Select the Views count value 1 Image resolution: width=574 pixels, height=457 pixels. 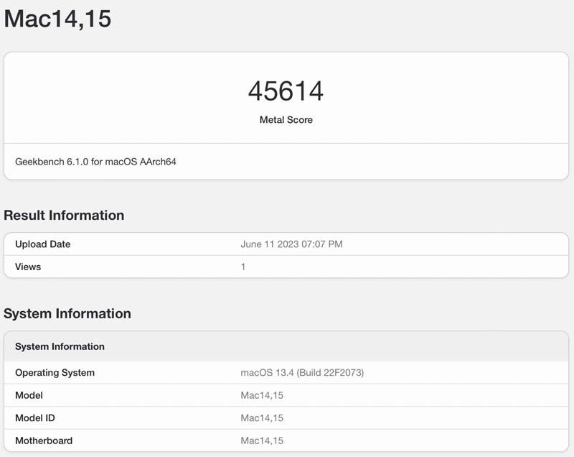[243, 267]
